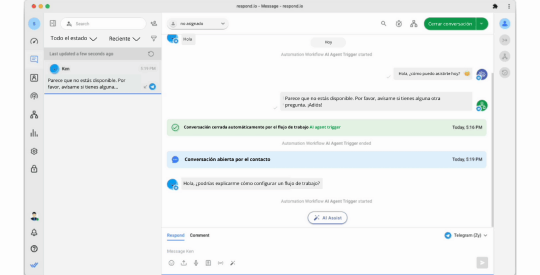Click the Search contacts field

103,24
